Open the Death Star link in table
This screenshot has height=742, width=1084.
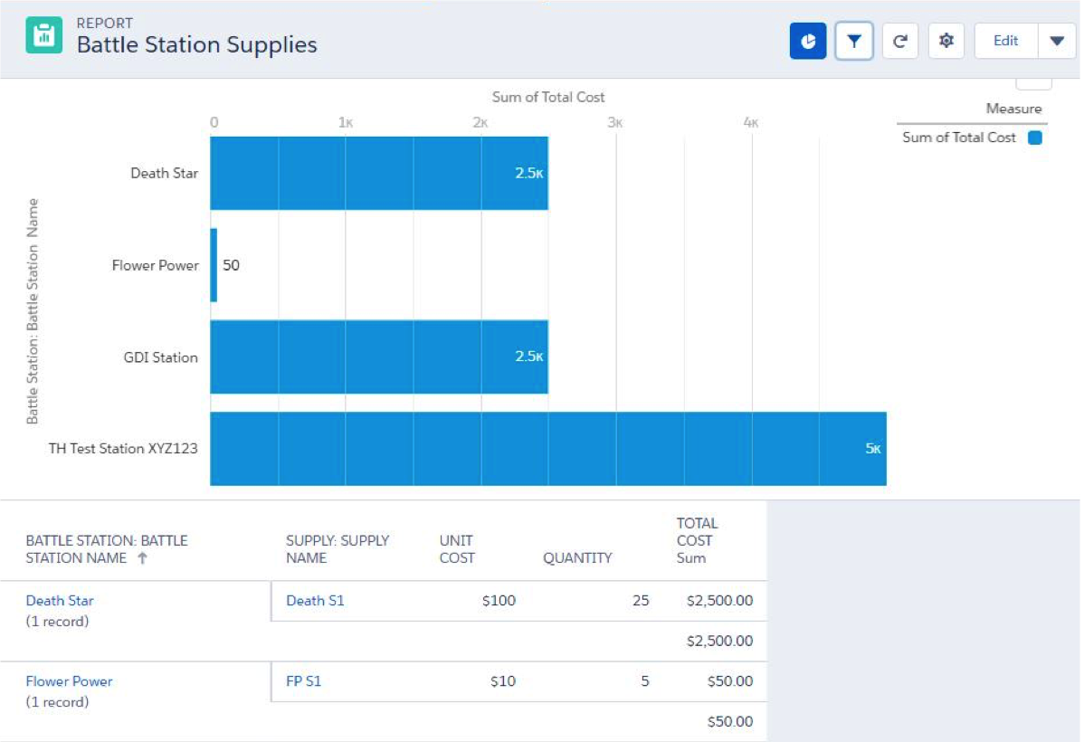coord(60,601)
